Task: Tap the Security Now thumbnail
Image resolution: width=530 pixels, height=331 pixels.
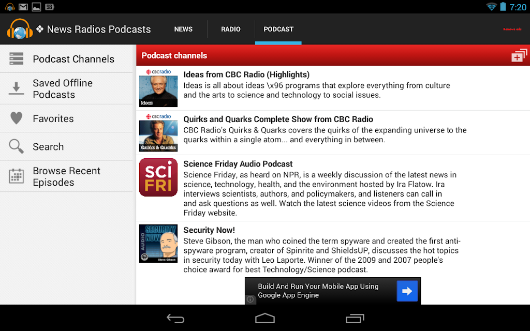Action: (x=158, y=244)
